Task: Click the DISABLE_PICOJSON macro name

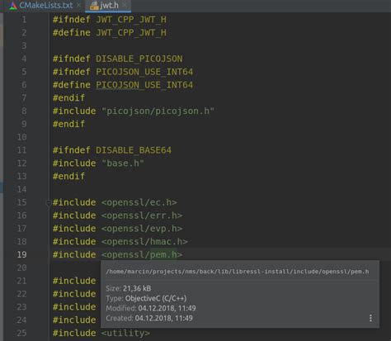Action: (x=139, y=59)
